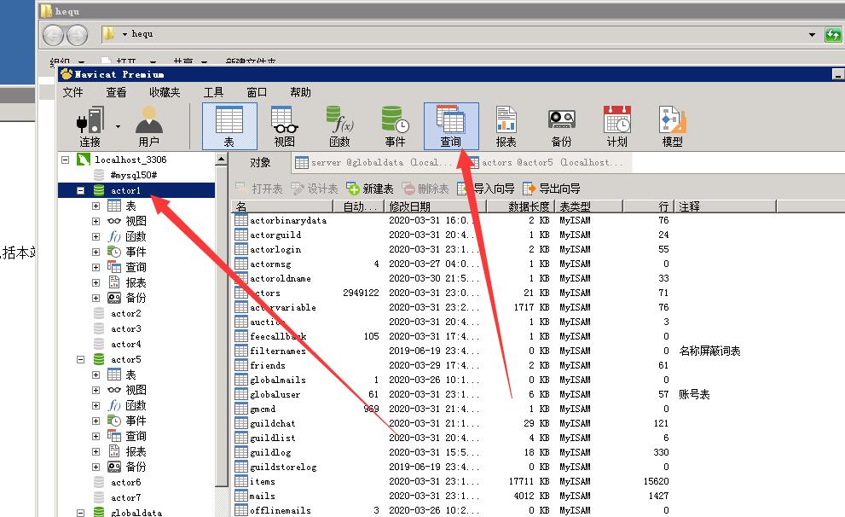Open the 窗口 menu
This screenshot has height=517, width=845.
[257, 92]
